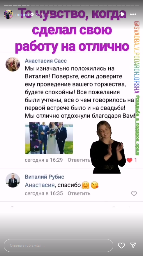143x256 pixels.
Task: Open the story author's profile avatar
Action: pyautogui.click(x=8, y=14)
